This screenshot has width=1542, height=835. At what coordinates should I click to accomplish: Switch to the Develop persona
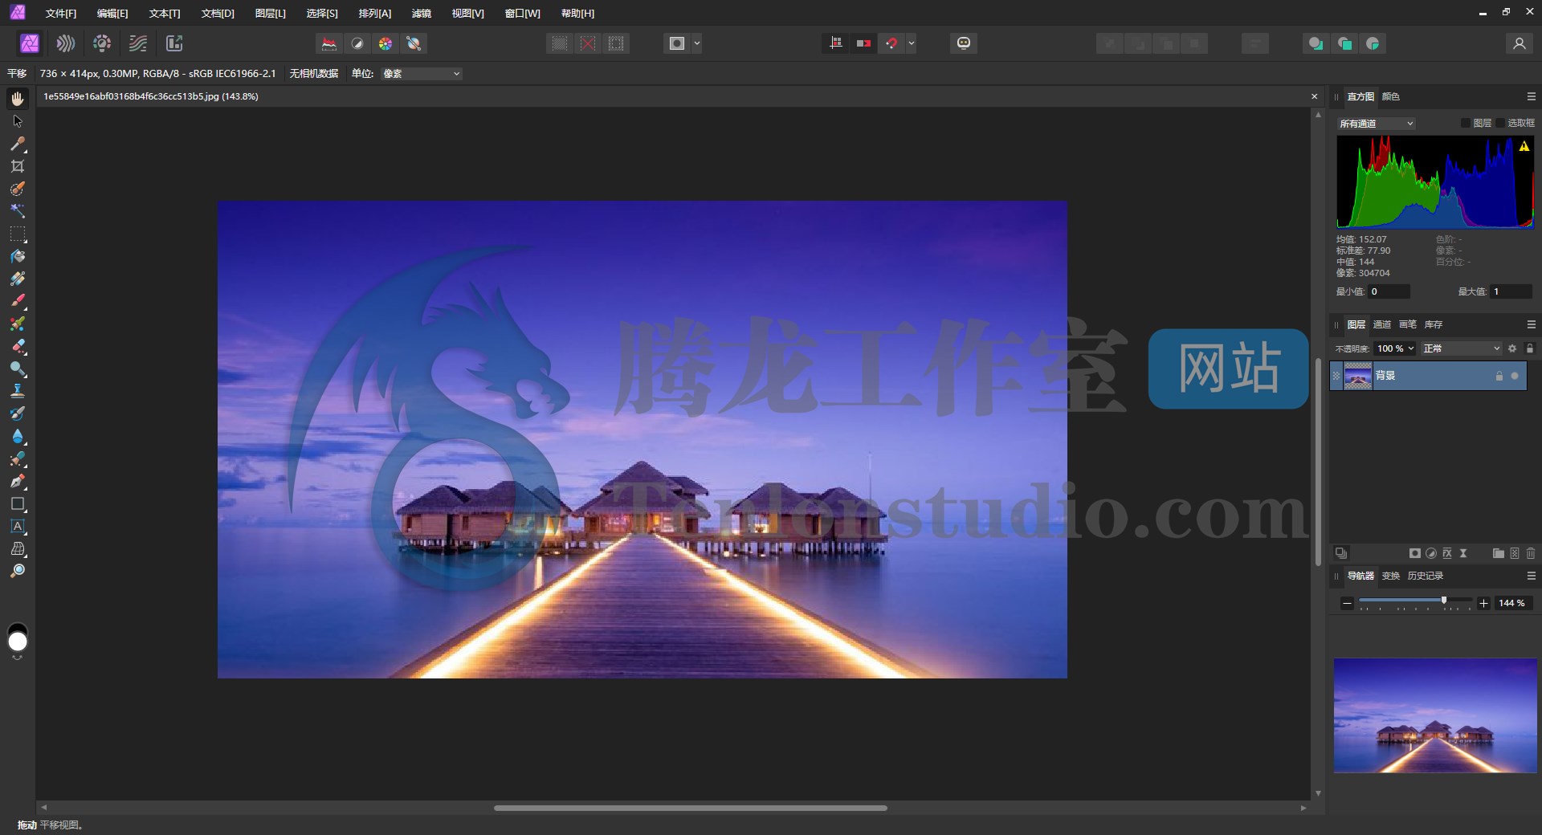[x=102, y=43]
